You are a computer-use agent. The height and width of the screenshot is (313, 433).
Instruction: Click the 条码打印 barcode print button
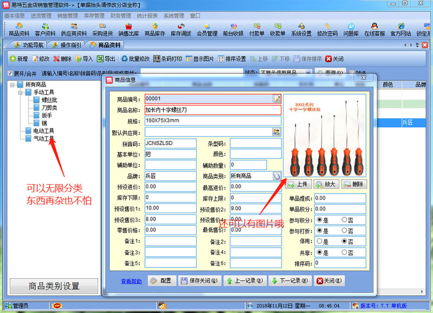click(167, 58)
